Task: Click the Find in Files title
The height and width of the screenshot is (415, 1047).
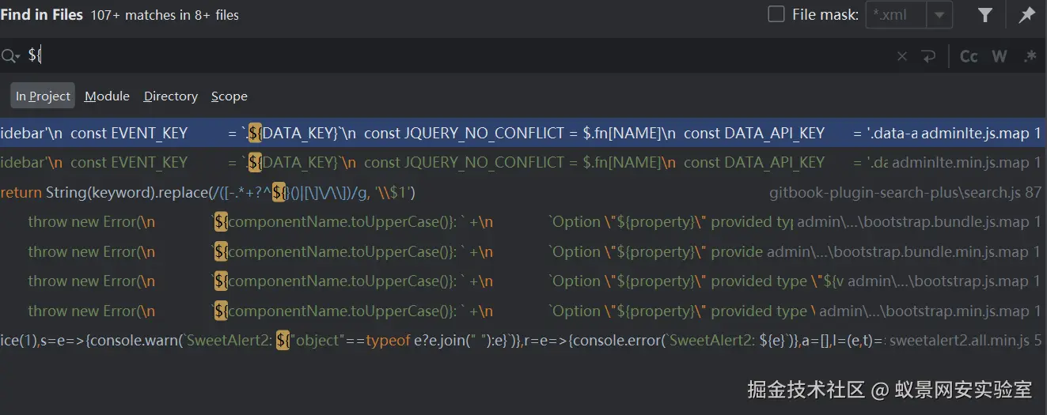Action: point(41,15)
